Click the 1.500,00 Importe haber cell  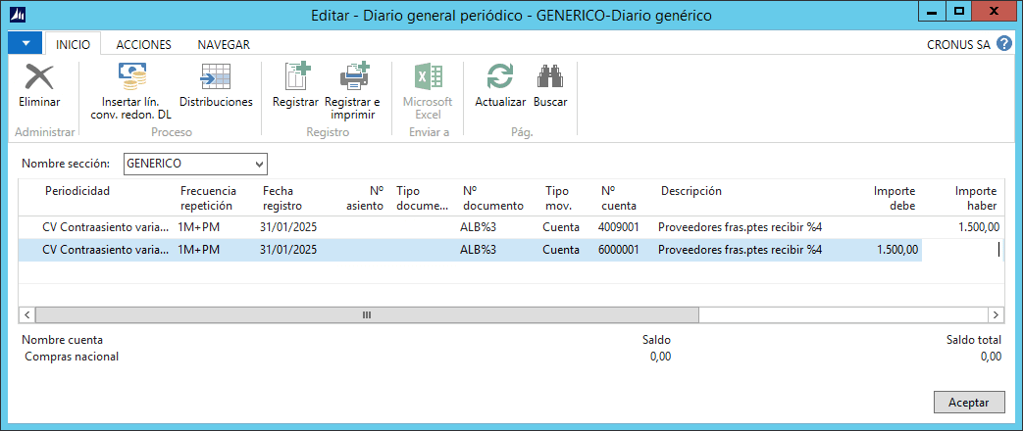[x=978, y=227]
